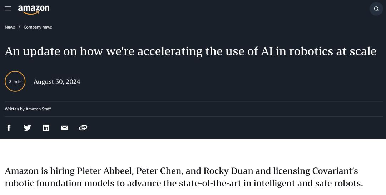Viewport: 386px width, 195px height.
Task: Click the article headline about AI robotics
Action: (190, 51)
